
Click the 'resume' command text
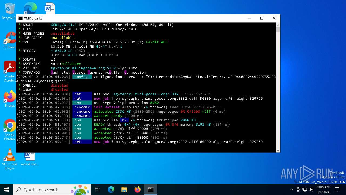coord(94,73)
